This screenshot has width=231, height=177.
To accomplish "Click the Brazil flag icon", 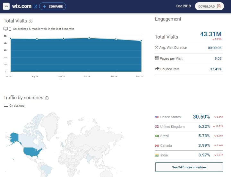I will [x=157, y=136].
